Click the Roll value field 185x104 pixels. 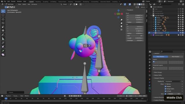(135, 36)
